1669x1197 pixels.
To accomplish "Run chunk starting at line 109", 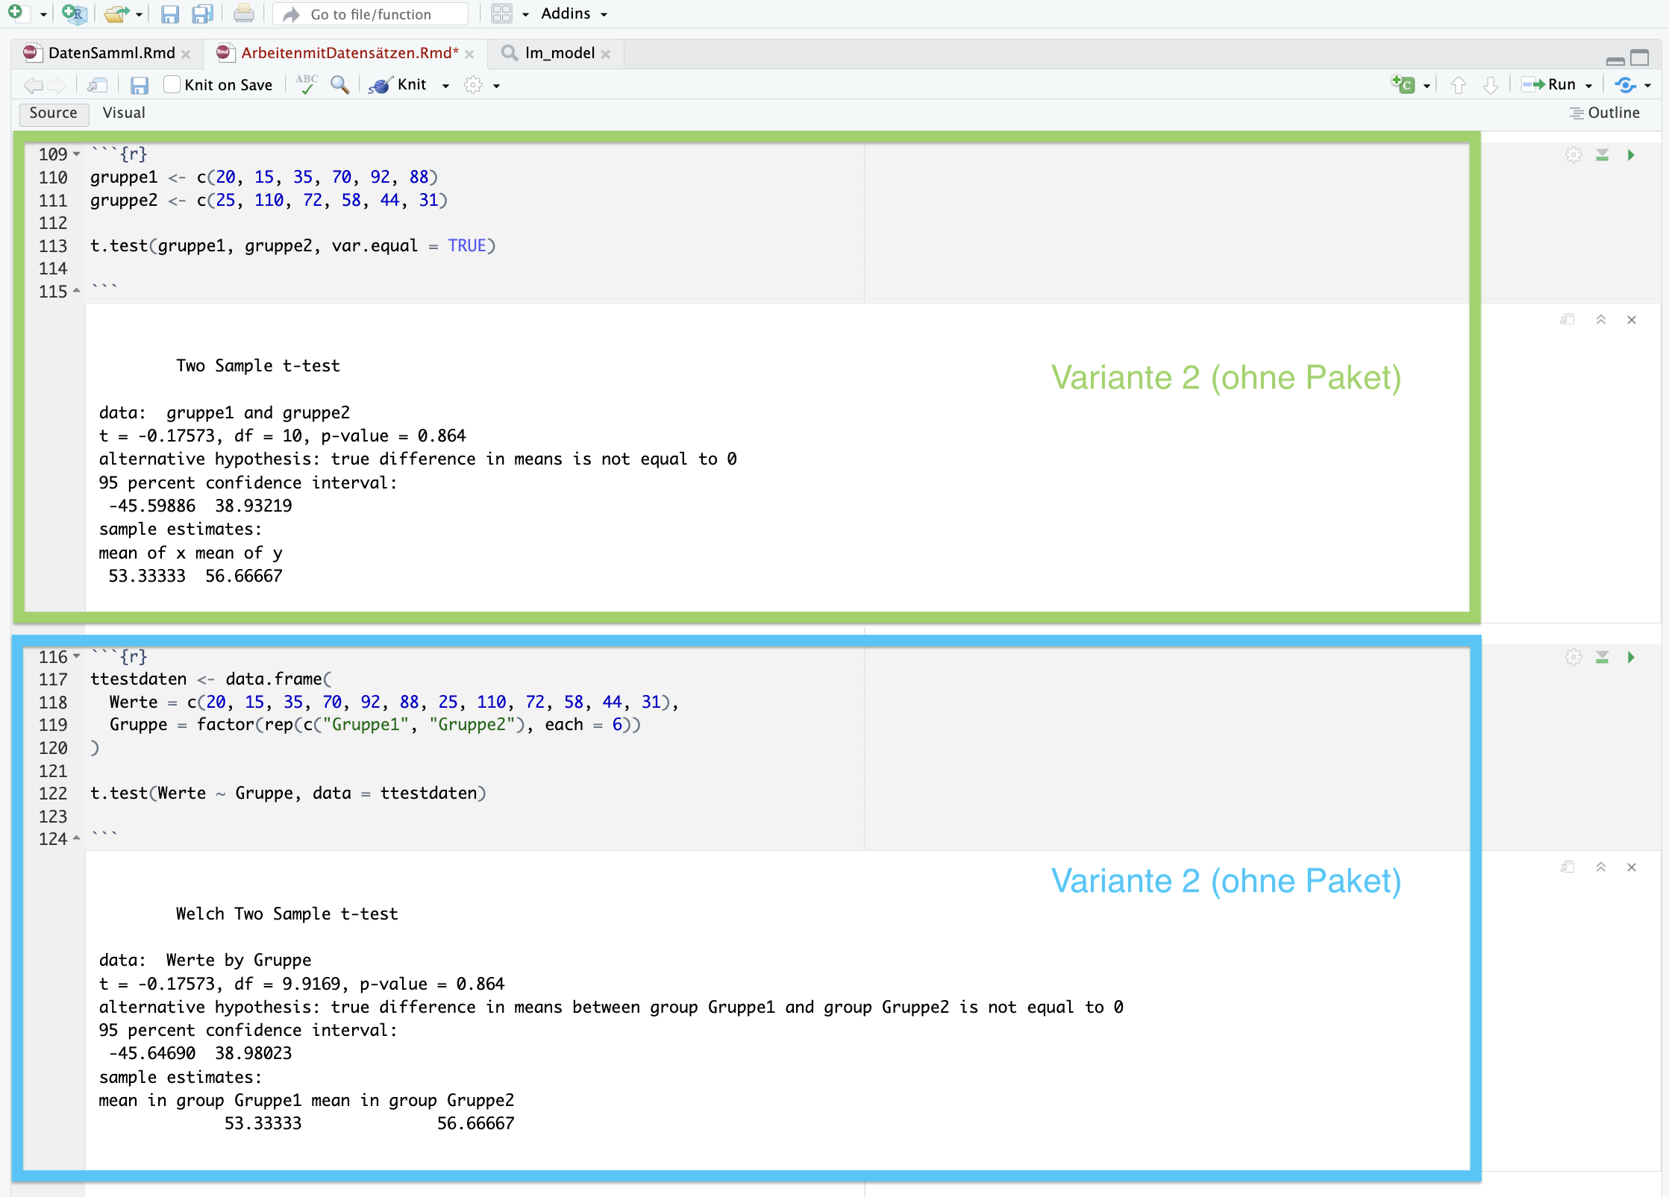I will tap(1631, 155).
